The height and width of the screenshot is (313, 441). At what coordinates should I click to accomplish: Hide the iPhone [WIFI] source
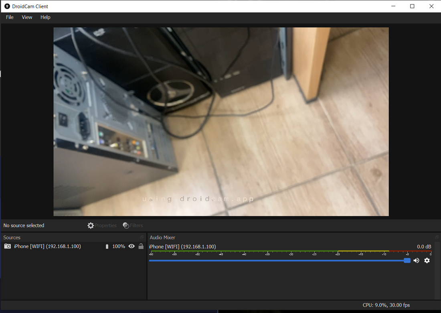click(131, 246)
